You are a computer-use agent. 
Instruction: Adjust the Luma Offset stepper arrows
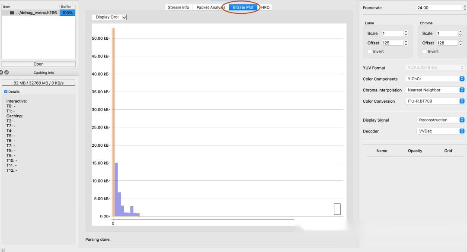(x=406, y=43)
